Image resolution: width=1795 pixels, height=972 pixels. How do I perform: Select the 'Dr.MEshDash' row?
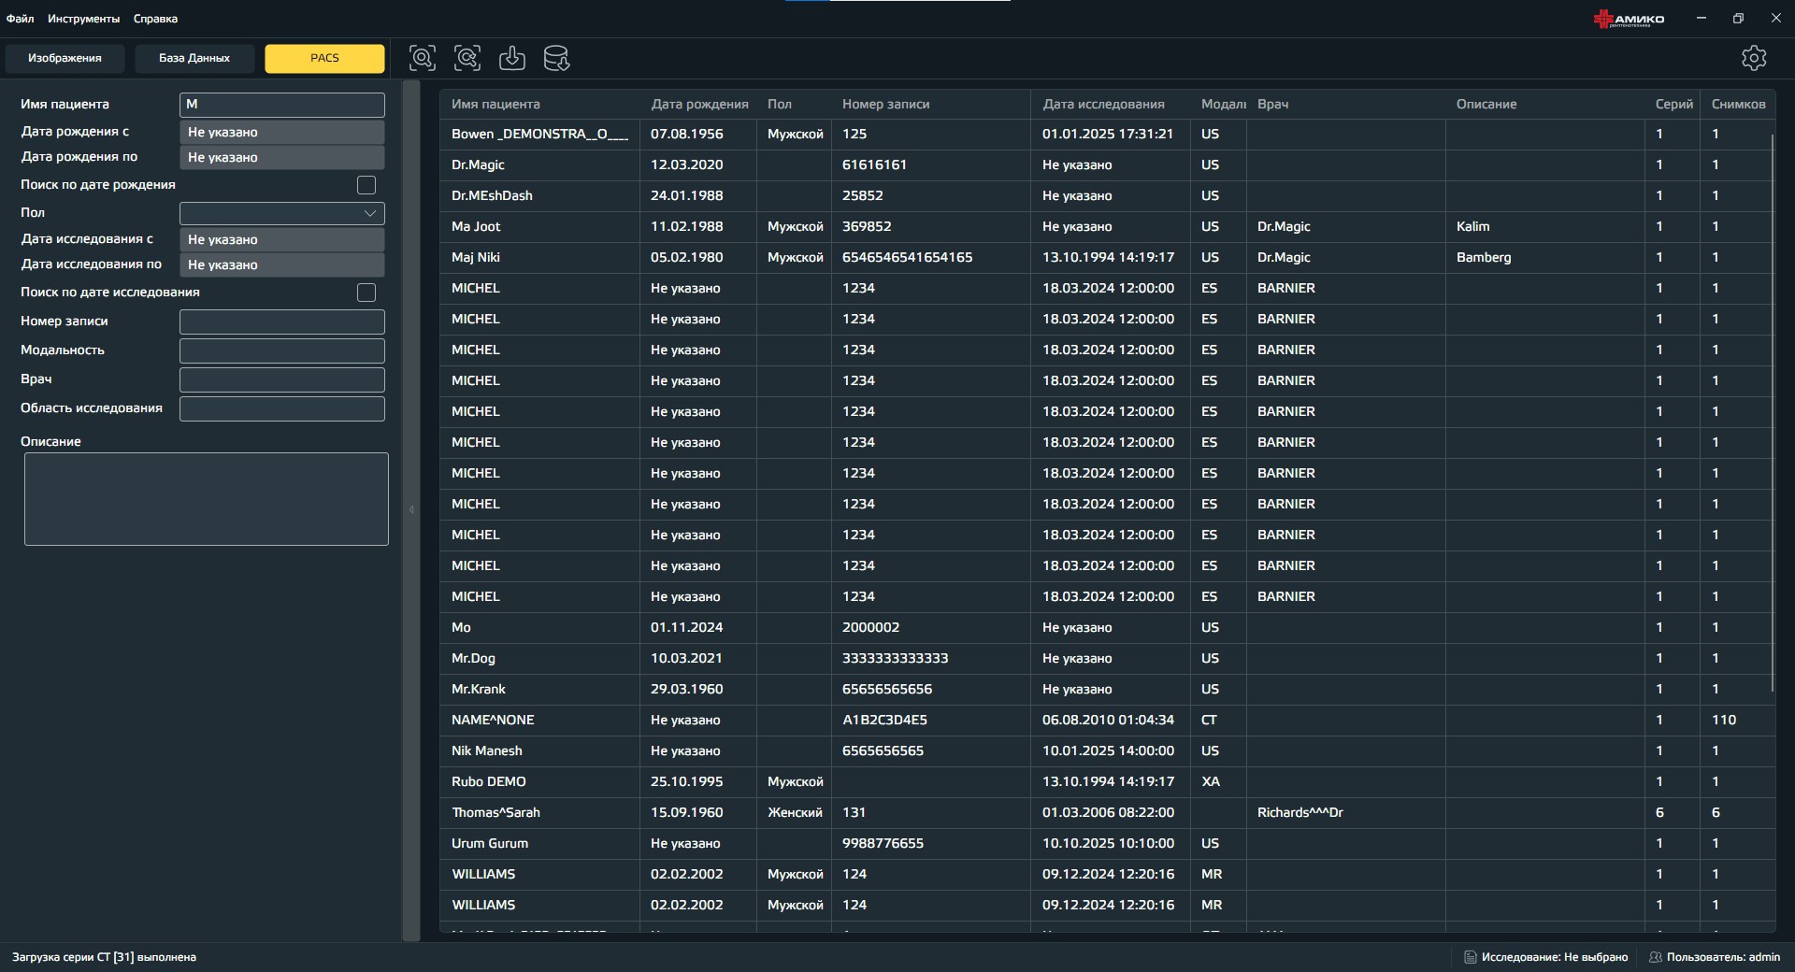tap(1107, 195)
